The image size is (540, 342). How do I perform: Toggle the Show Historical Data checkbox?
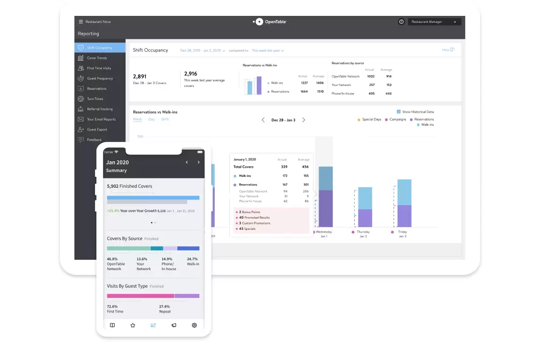pyautogui.click(x=399, y=112)
